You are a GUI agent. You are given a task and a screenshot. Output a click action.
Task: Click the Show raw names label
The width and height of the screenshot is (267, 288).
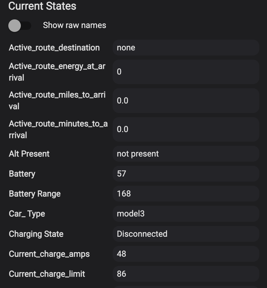coord(74,25)
